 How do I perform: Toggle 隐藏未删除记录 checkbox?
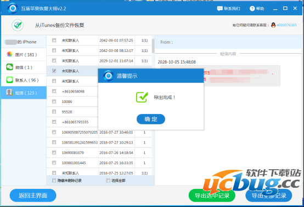click(x=54, y=181)
